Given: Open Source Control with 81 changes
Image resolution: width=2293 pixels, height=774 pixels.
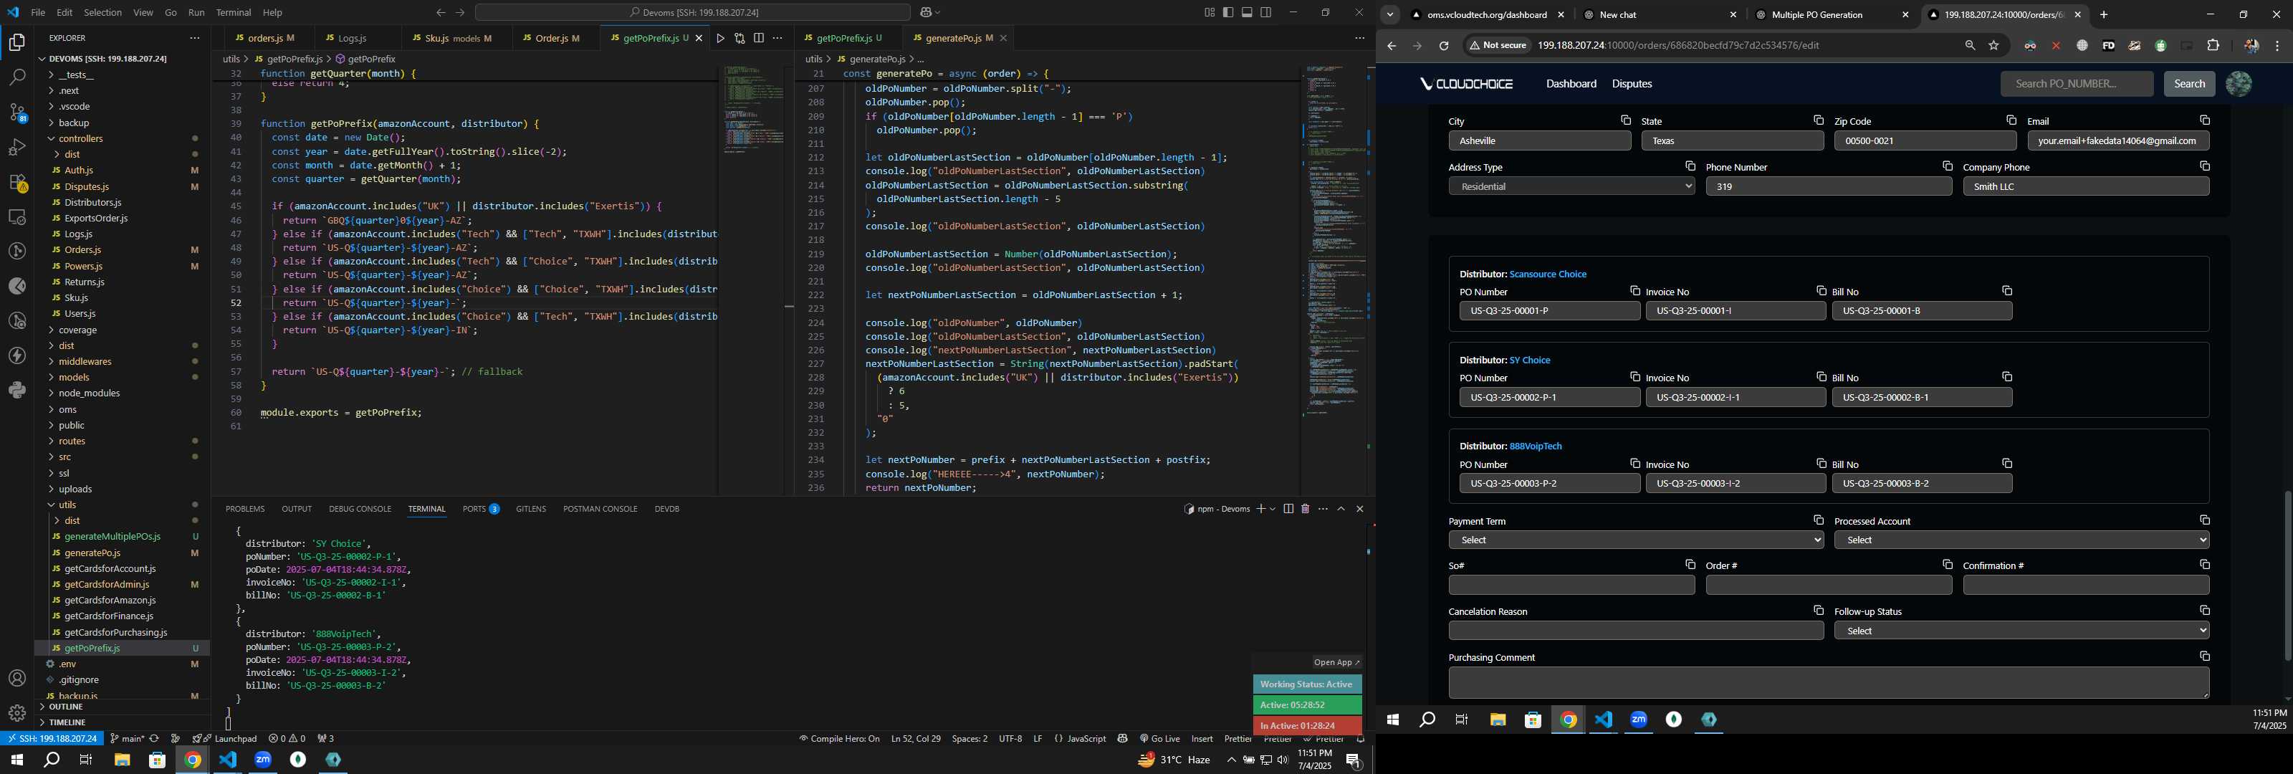Looking at the screenshot, I should pyautogui.click(x=17, y=113).
